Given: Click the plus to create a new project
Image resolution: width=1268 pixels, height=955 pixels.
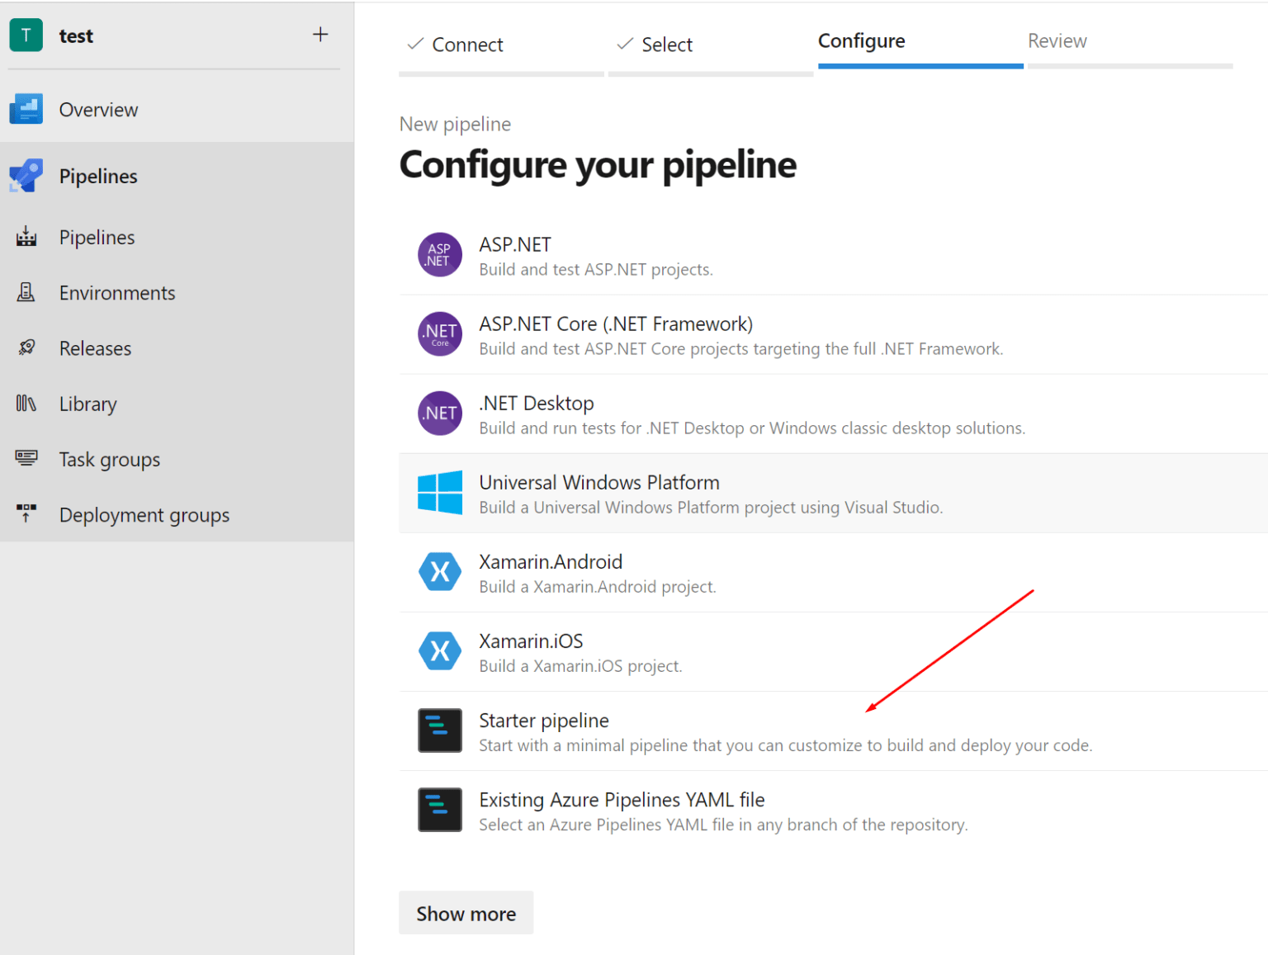Looking at the screenshot, I should pyautogui.click(x=319, y=34).
